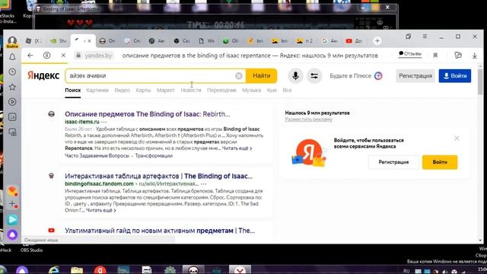The height and width of the screenshot is (274, 487).
Task: Click the profile avatar in sidebar
Action: (x=12, y=41)
